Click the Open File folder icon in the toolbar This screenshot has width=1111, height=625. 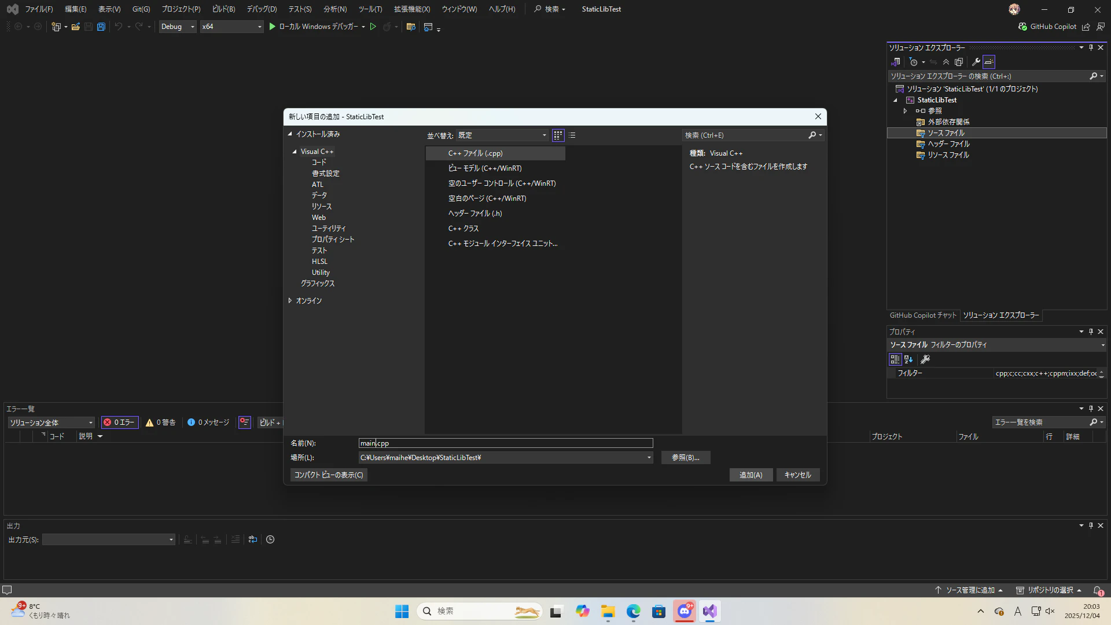click(x=75, y=27)
